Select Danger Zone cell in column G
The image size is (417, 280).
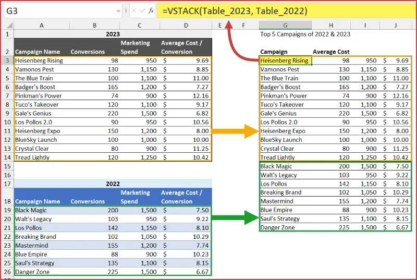click(x=285, y=228)
